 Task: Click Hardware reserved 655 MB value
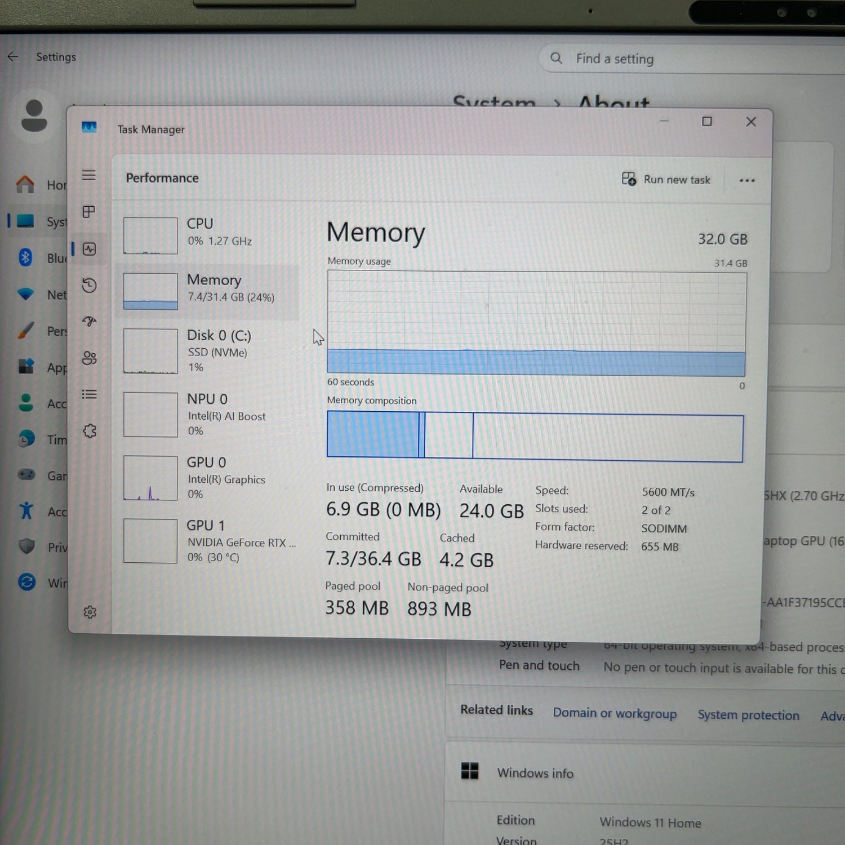click(x=660, y=546)
